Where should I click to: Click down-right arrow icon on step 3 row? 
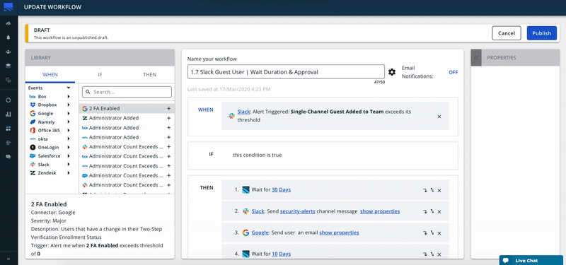tap(425, 233)
